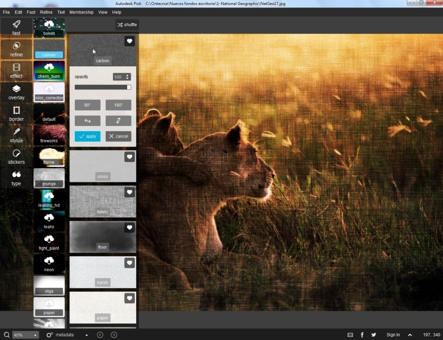This screenshot has height=340, width=443.
Task: Favorite the floor texture
Action: click(x=129, y=228)
